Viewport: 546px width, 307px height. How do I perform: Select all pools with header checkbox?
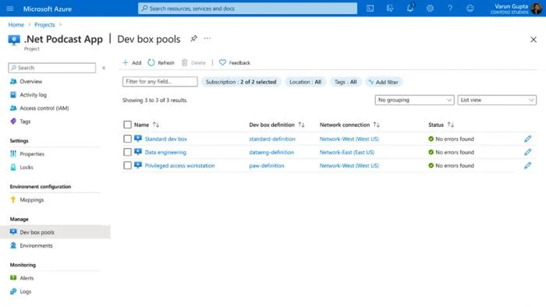click(127, 125)
